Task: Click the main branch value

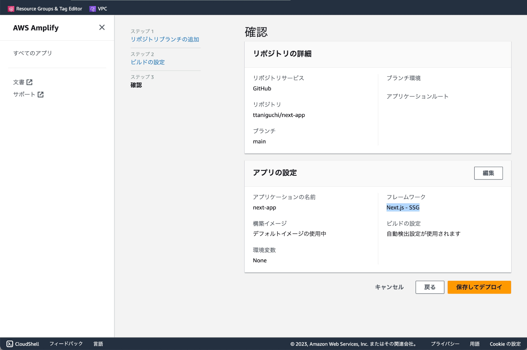Action: coord(259,142)
